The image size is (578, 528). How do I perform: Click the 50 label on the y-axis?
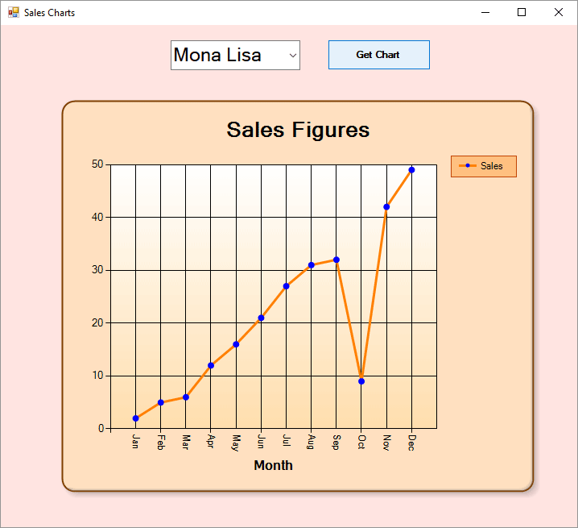click(97, 164)
